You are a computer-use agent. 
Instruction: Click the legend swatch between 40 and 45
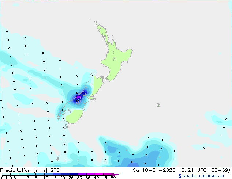(99, 174)
